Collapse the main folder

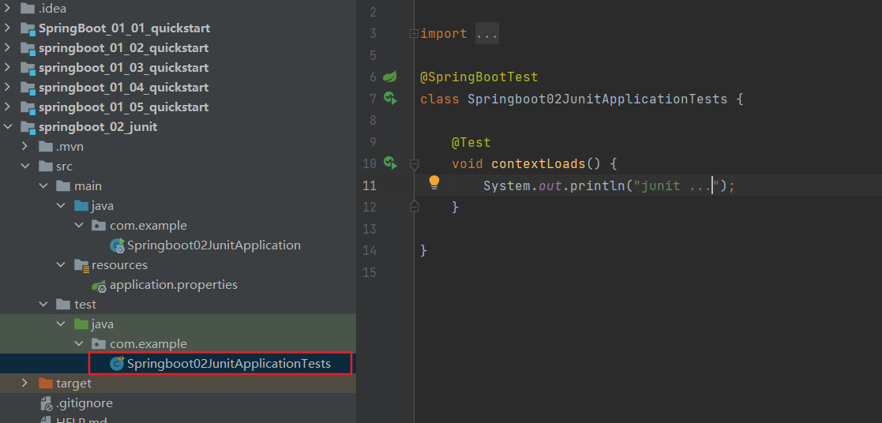point(43,186)
